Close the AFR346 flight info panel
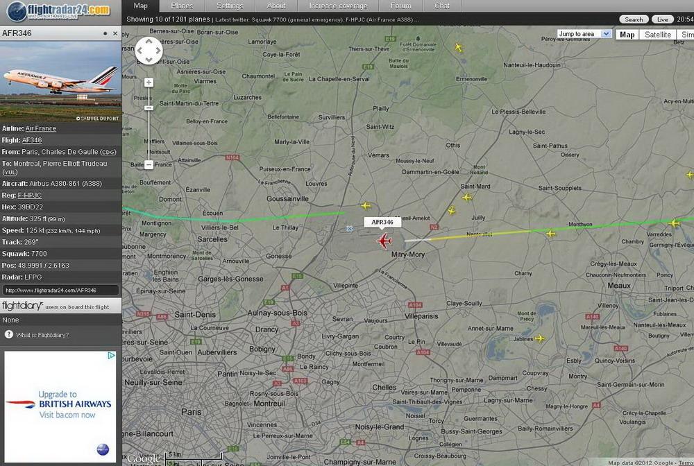The image size is (694, 466). tap(115, 33)
